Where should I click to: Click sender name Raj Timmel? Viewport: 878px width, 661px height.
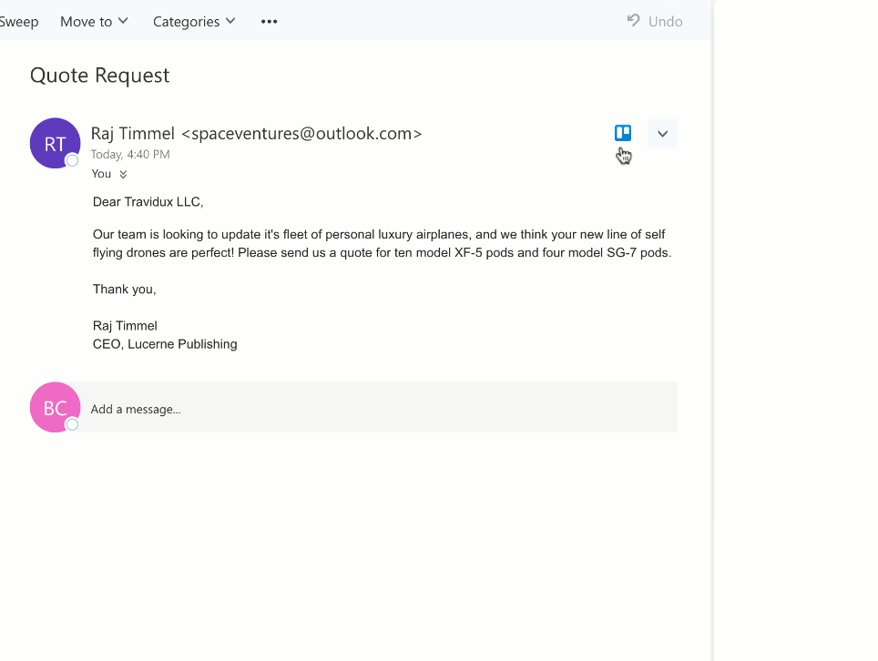click(x=133, y=134)
